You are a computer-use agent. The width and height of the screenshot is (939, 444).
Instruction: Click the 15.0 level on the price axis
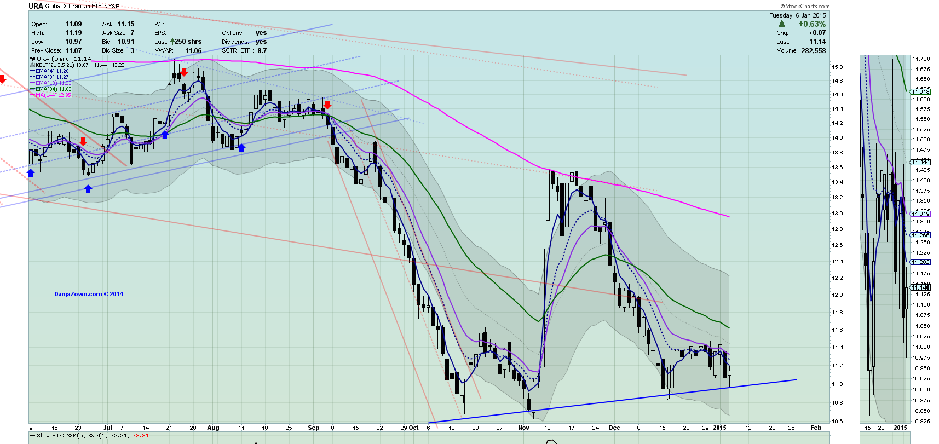pyautogui.click(x=837, y=67)
